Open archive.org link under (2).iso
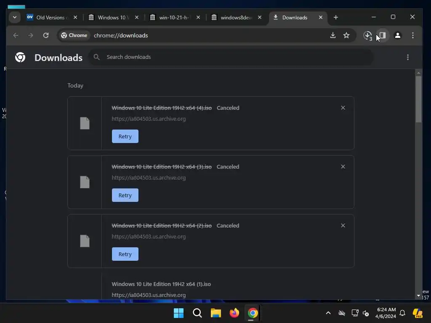The image size is (431, 323). [149, 236]
